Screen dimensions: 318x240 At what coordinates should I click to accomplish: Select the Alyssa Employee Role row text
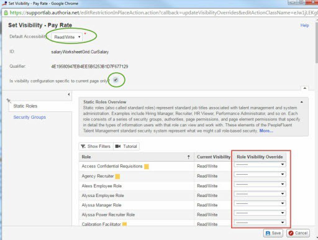point(102,195)
